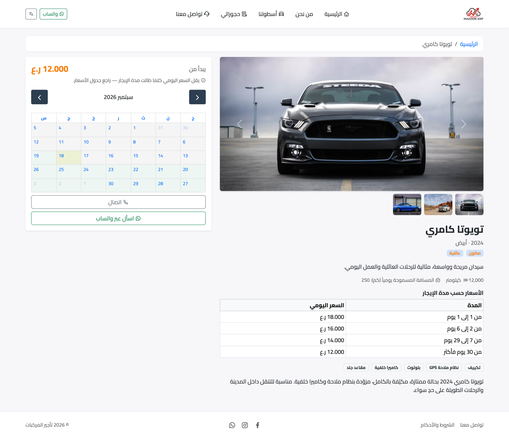This screenshot has width=509, height=439.
Task: Click the عائلية tag badge
Action: click(x=455, y=253)
